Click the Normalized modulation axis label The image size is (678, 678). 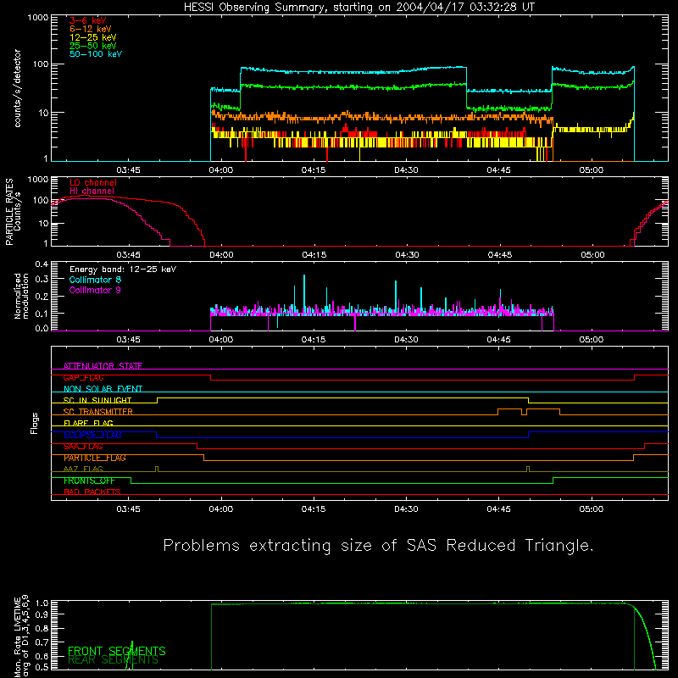click(x=21, y=296)
